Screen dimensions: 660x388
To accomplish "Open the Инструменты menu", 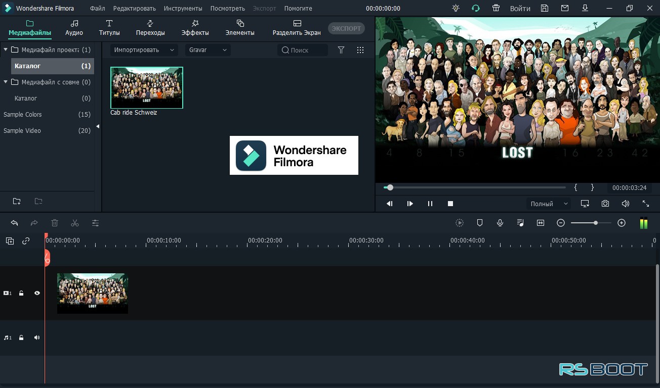I will point(183,9).
